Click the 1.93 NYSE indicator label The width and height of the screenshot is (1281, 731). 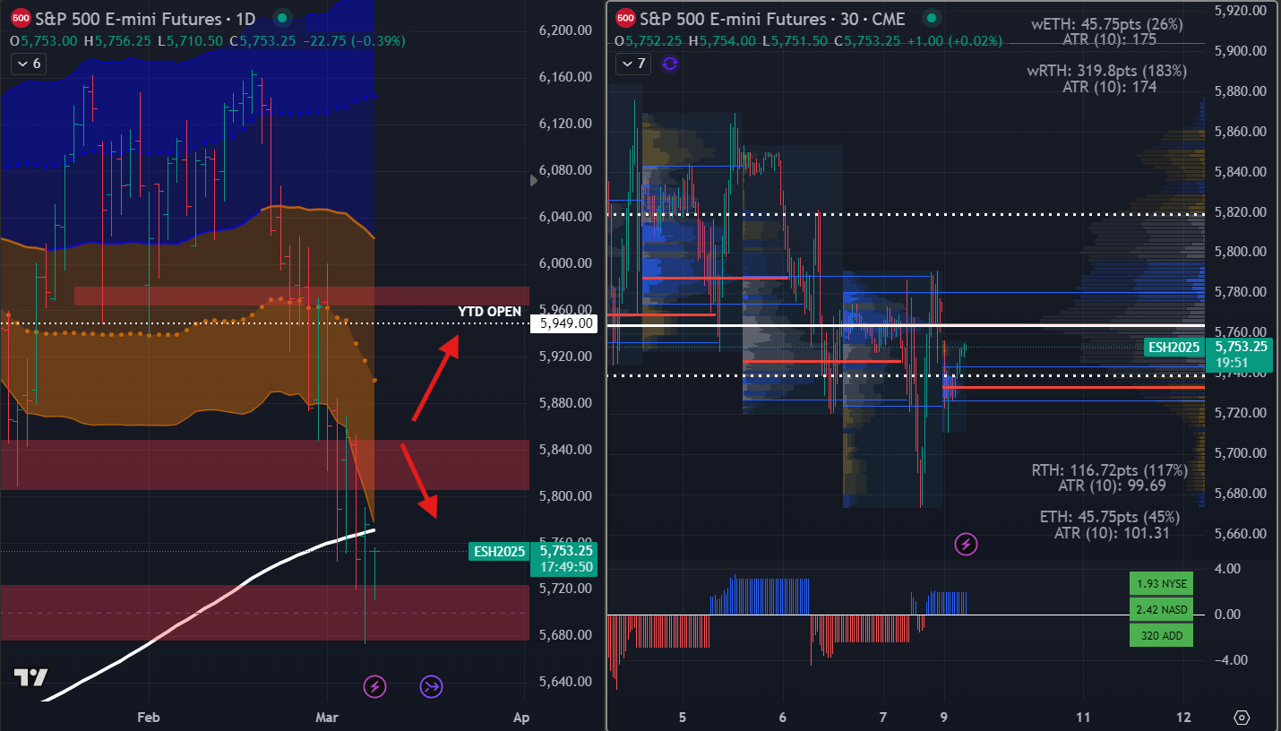tap(1162, 584)
